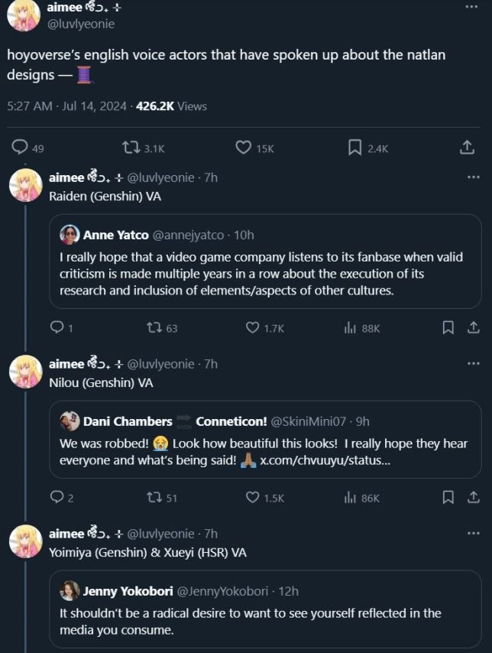The width and height of the screenshot is (492, 653).
Task: Reply to the Raiden VA tweet
Action: (x=56, y=327)
